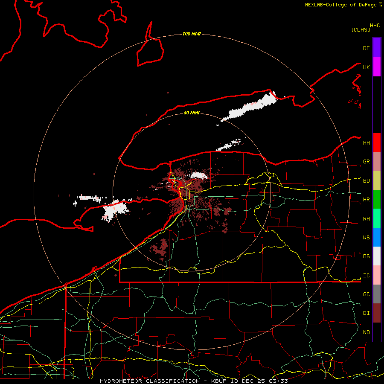Click the 'ND' legend label
Image resolution: width=384 pixels, height=384 pixels.
(366, 332)
